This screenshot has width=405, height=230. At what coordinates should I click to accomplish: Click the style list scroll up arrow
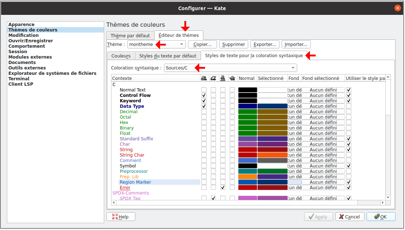pos(388,77)
